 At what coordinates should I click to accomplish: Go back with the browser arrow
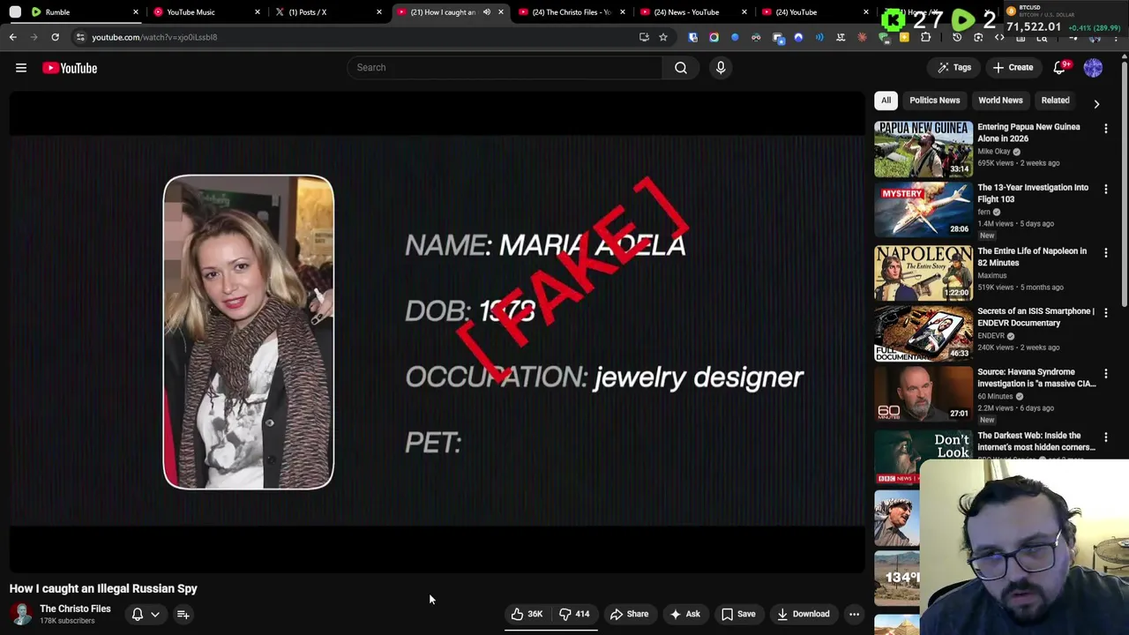[x=13, y=37]
